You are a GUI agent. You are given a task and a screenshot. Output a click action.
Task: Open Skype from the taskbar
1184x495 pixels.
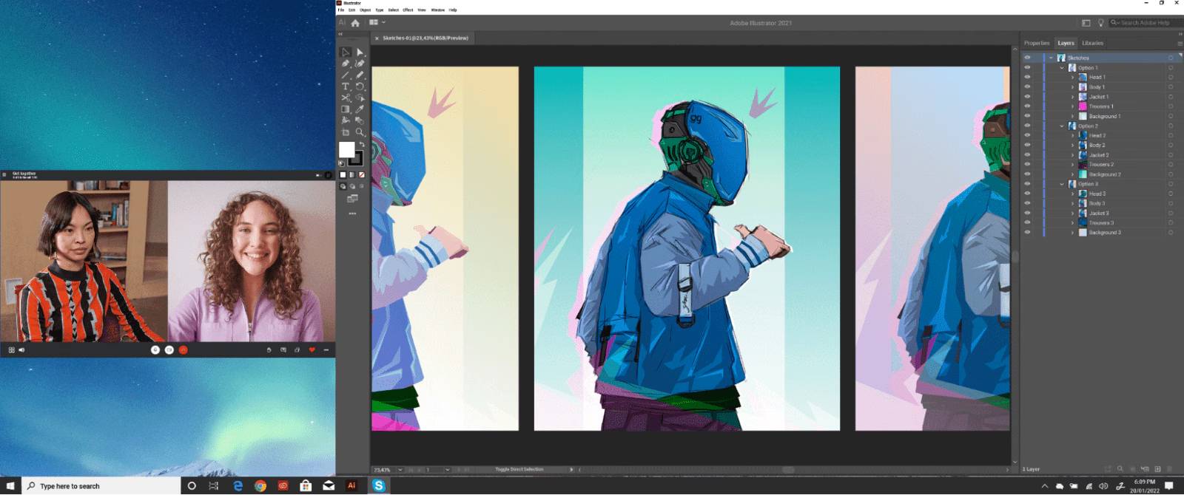379,485
